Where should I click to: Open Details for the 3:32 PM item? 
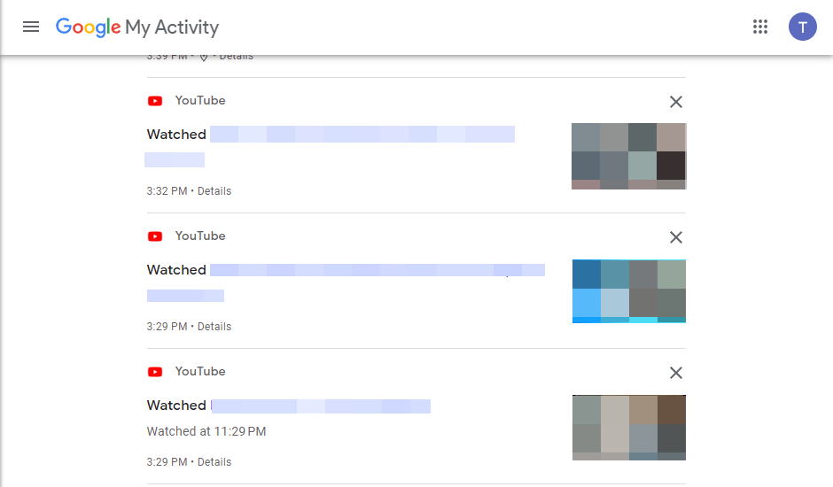pos(214,191)
